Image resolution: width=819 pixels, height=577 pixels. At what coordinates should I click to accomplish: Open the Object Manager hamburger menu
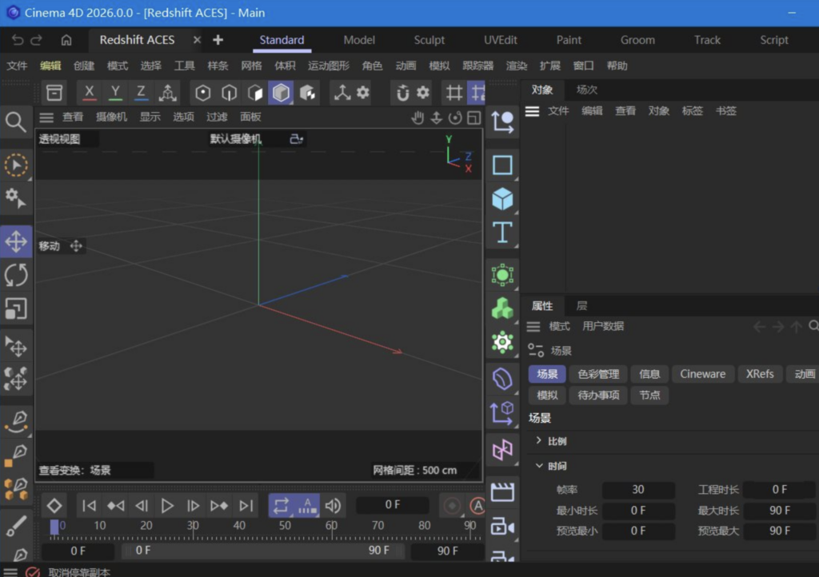532,111
